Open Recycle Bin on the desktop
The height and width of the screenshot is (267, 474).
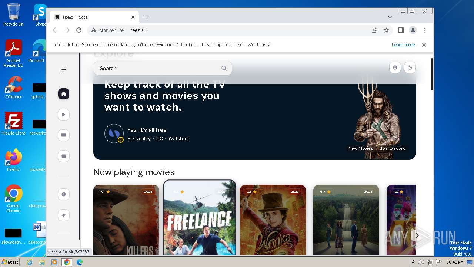pos(13,15)
